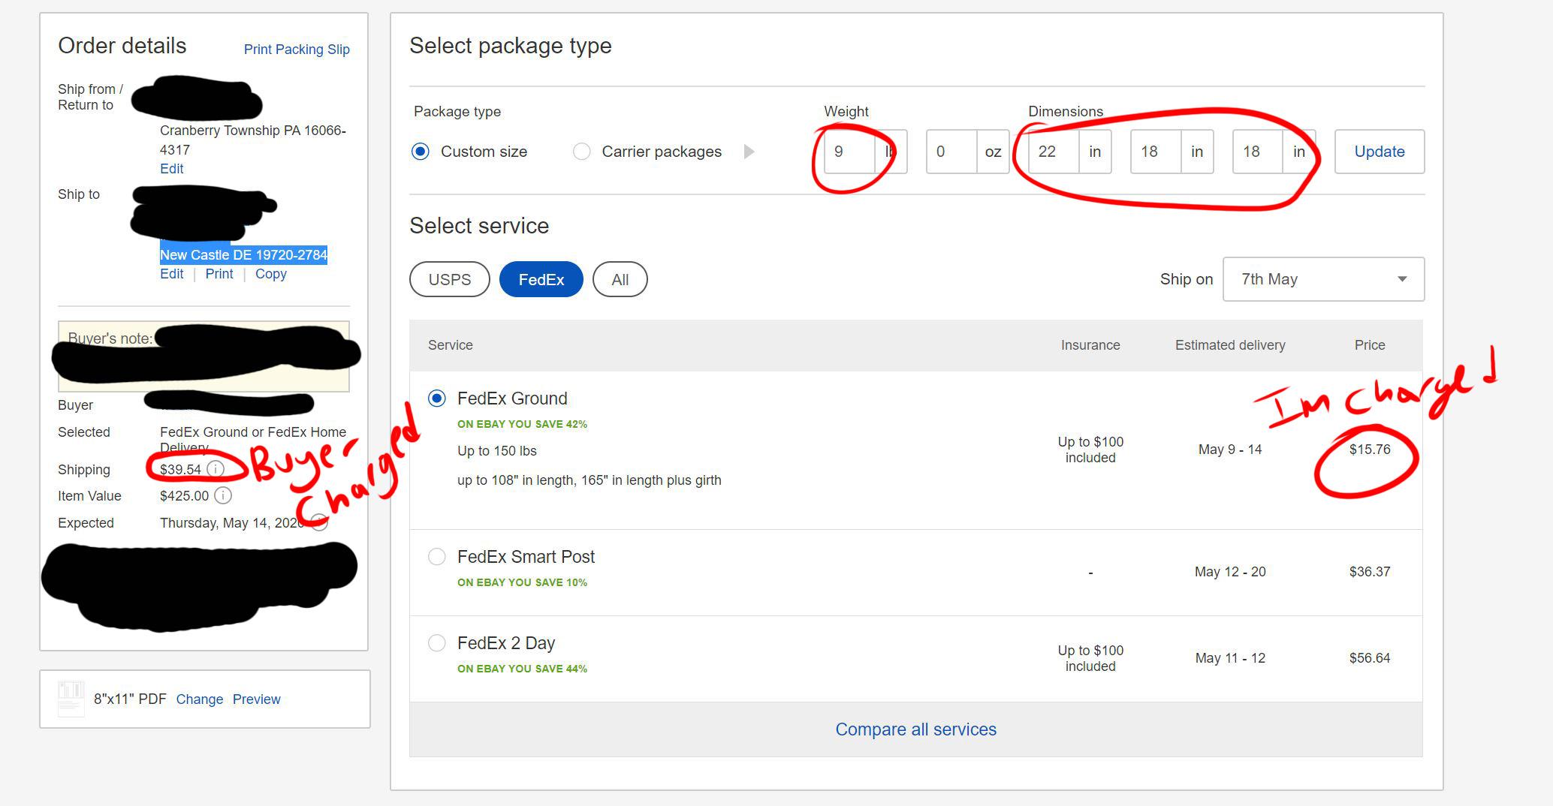
Task: Select the FedEx Ground service
Action: click(436, 398)
